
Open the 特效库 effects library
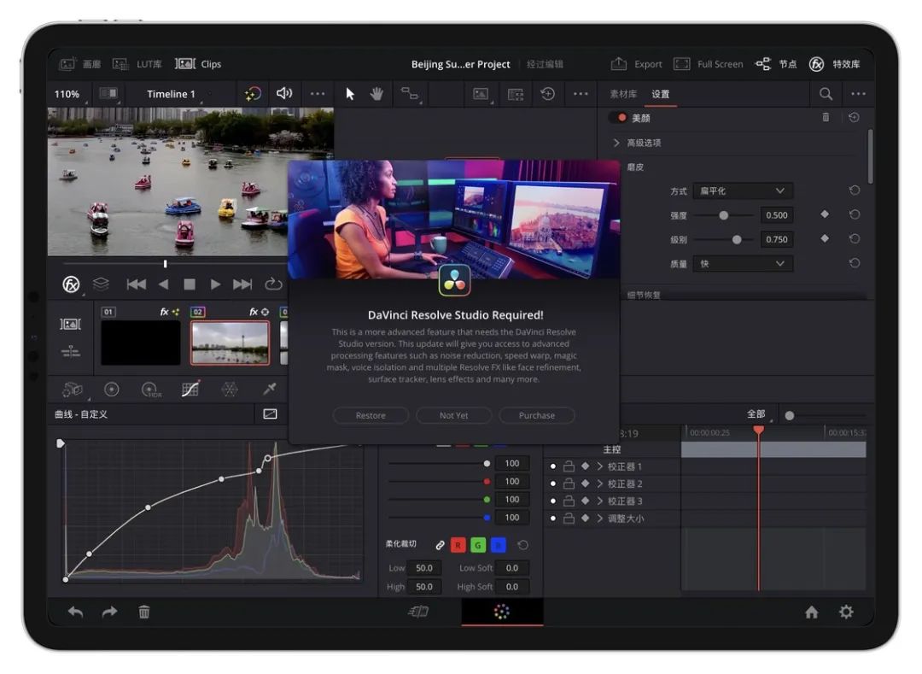[834, 64]
